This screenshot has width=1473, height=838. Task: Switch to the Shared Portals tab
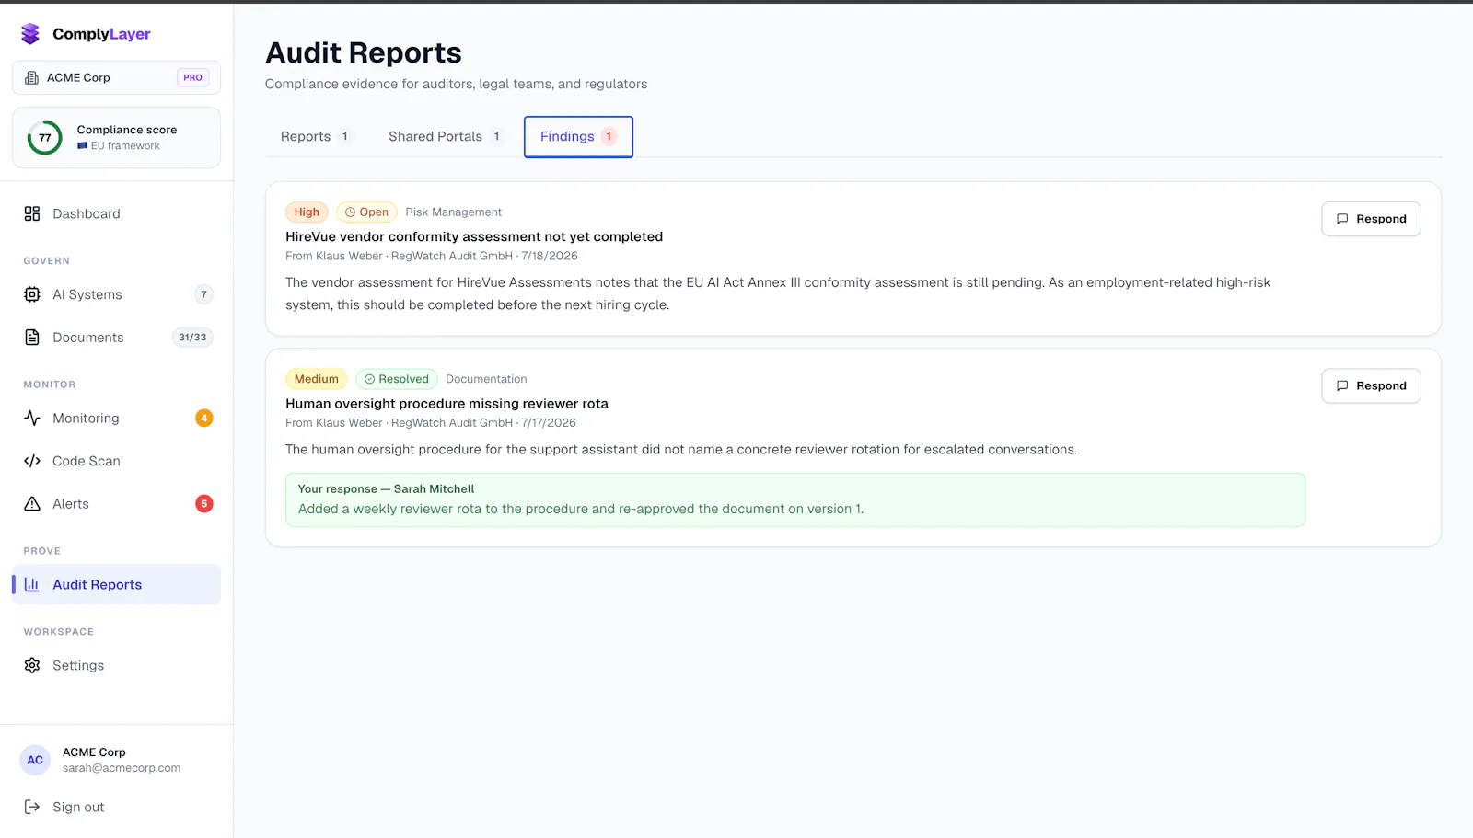point(446,136)
